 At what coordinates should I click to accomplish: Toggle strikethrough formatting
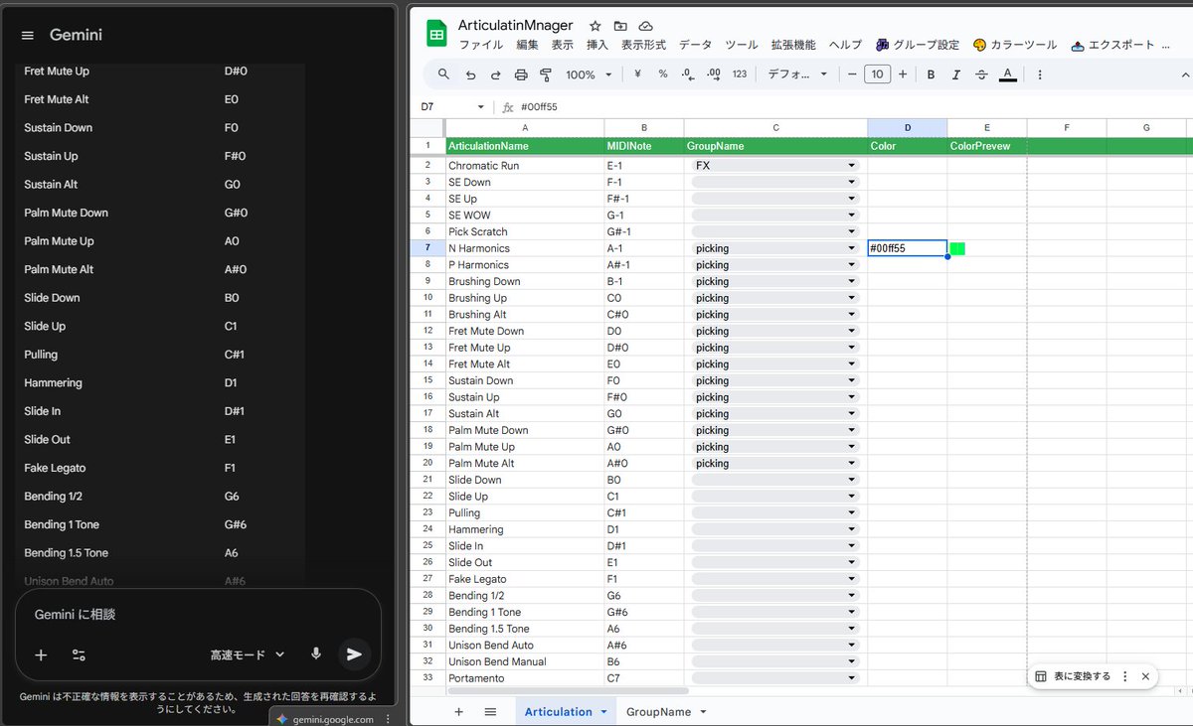(x=982, y=74)
